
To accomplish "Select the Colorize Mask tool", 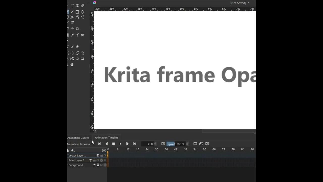I will pos(77,35).
